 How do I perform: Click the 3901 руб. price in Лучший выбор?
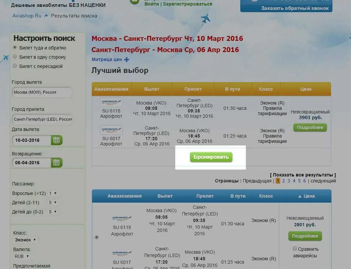[x=310, y=118]
